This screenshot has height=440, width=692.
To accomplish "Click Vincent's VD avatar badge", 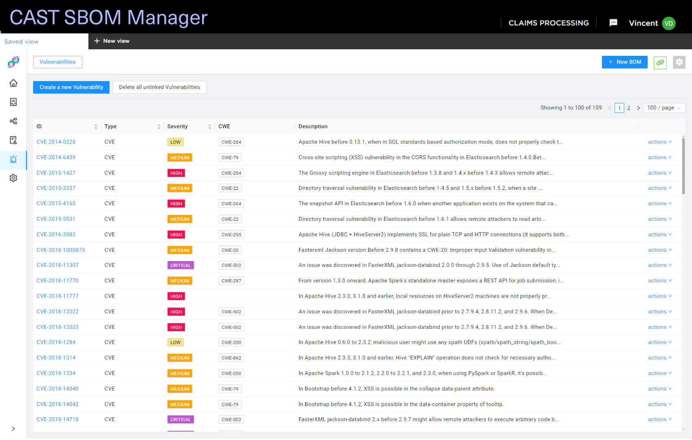I will tap(668, 23).
